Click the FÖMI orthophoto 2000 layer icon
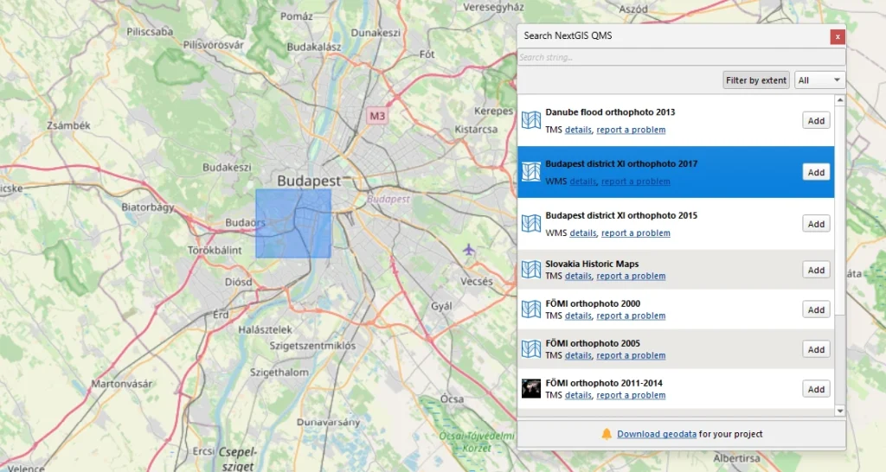 [x=531, y=309]
